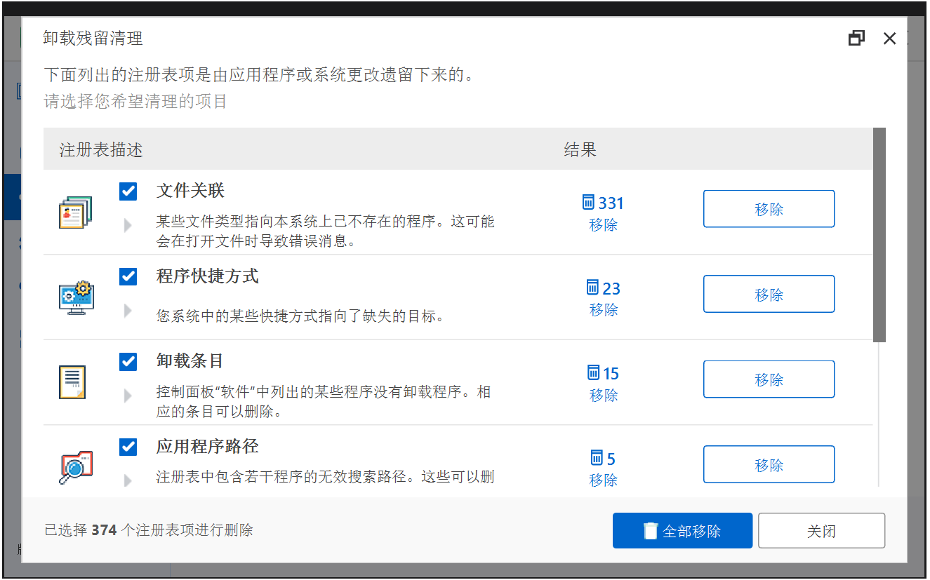Viewport: 930px width, 580px height.
Task: Expand the 卸载条目 details arrow
Action: pos(128,396)
